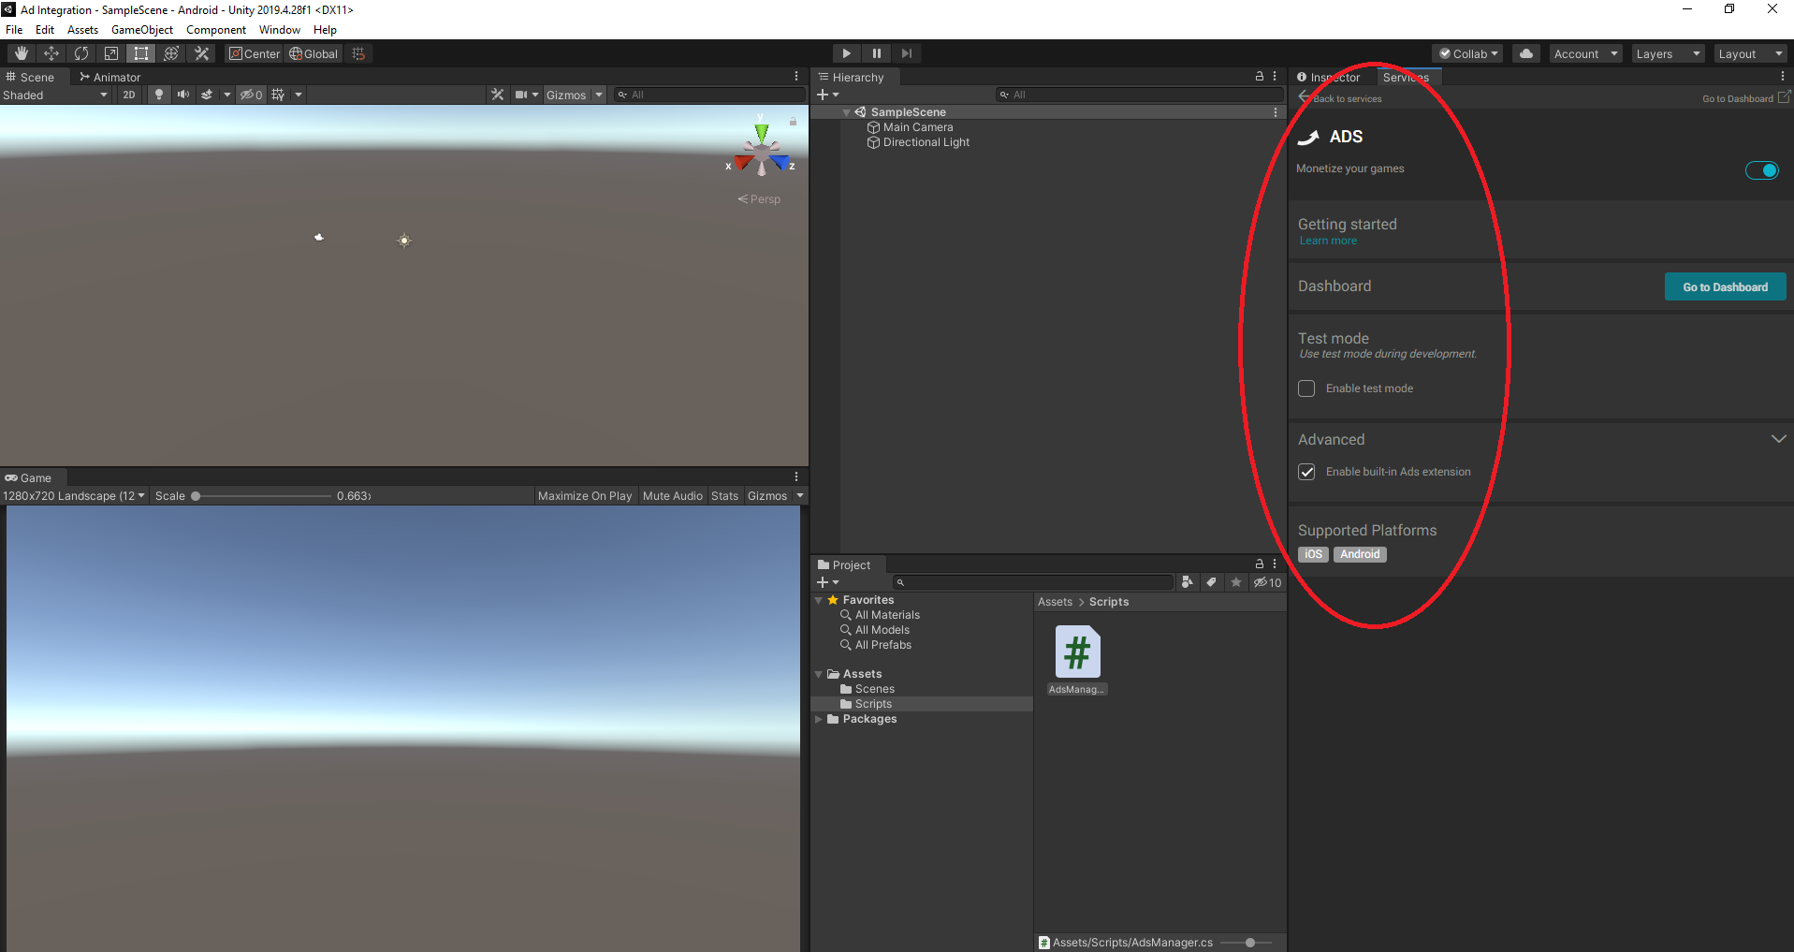Select the Rotate tool
The height and width of the screenshot is (952, 1794).
point(80,53)
